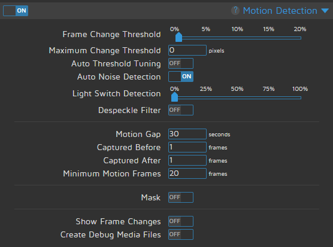
Task: Click the Motion Detection section title
Action: point(280,11)
